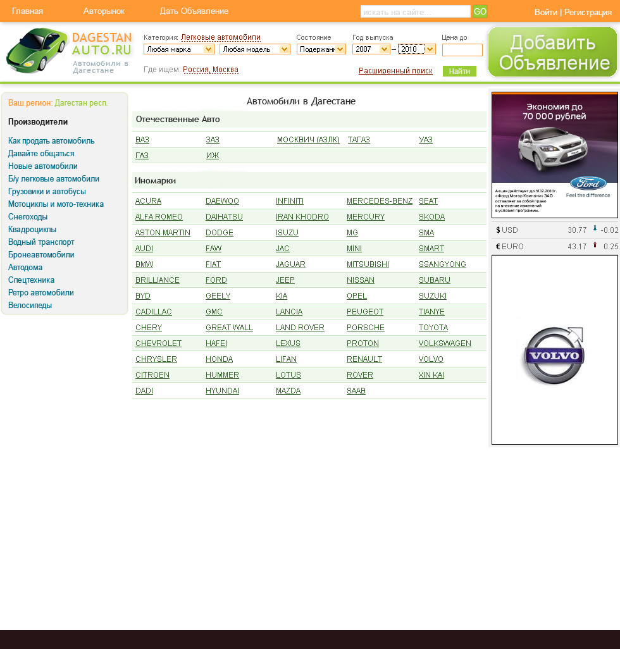Open the 2010 end year dropdown
The width and height of the screenshot is (620, 649).
pyautogui.click(x=417, y=49)
